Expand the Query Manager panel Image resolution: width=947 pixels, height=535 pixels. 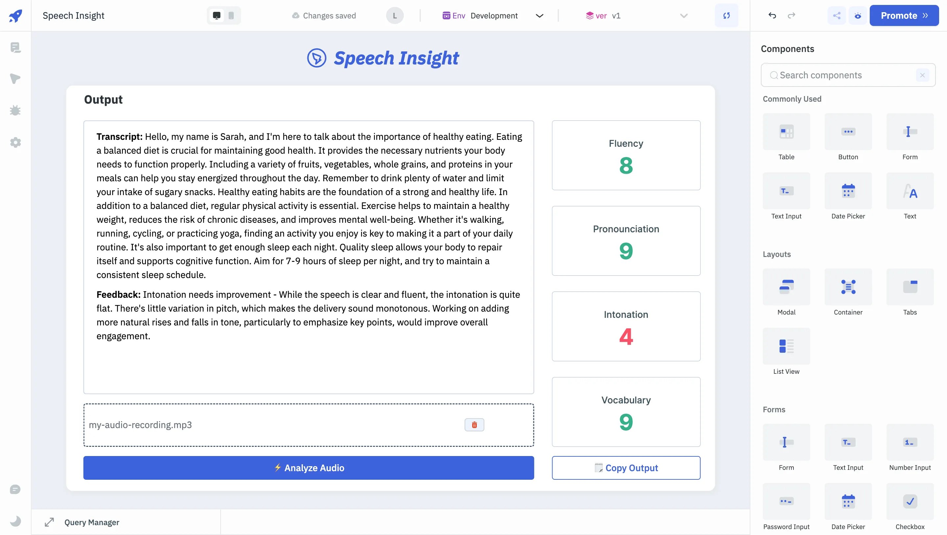point(50,522)
